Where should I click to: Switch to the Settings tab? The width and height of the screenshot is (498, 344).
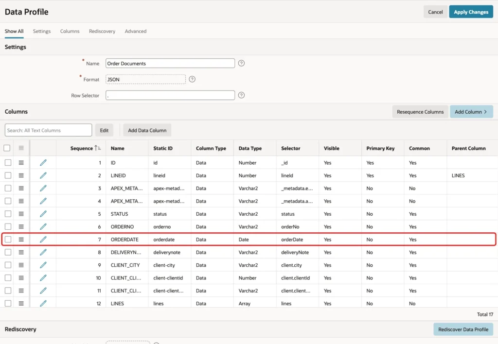(x=42, y=31)
